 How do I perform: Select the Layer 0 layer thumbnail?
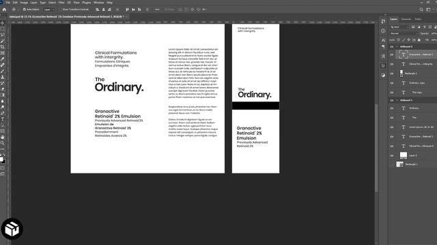[404, 156]
